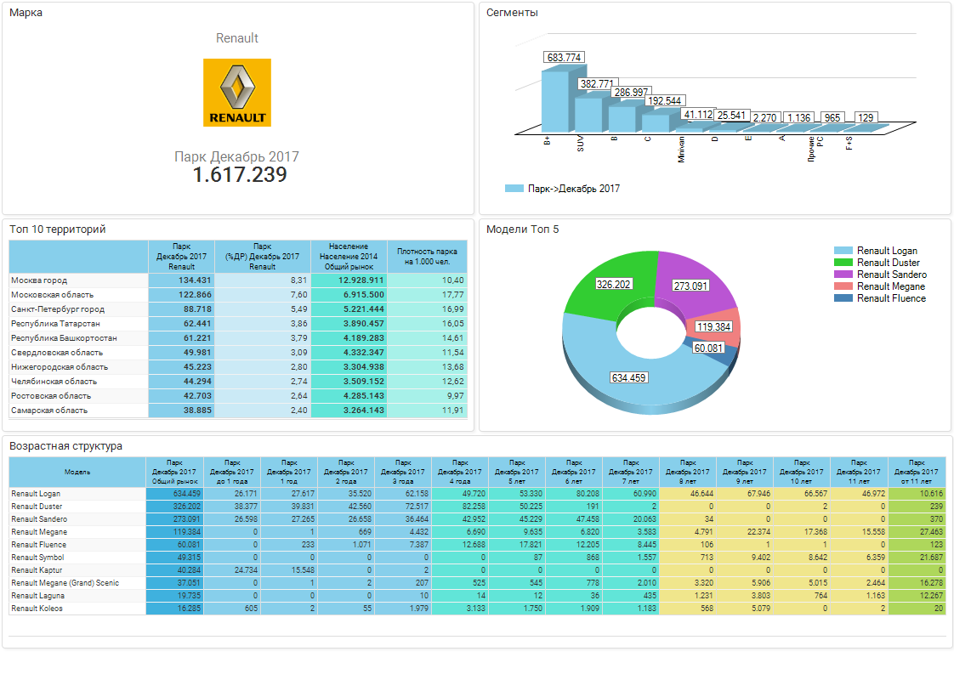Select Renault Megane in age table
The width and height of the screenshot is (954, 674).
[x=39, y=532]
